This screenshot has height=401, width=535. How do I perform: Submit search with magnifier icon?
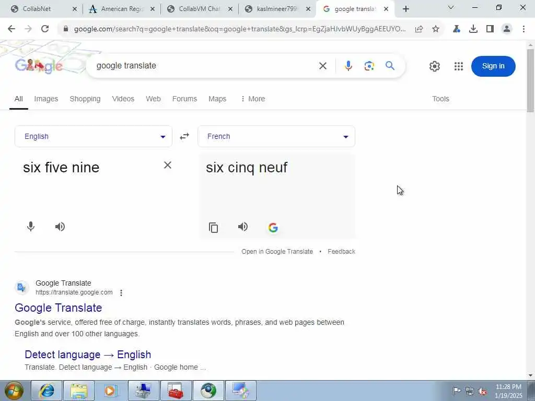pos(390,65)
